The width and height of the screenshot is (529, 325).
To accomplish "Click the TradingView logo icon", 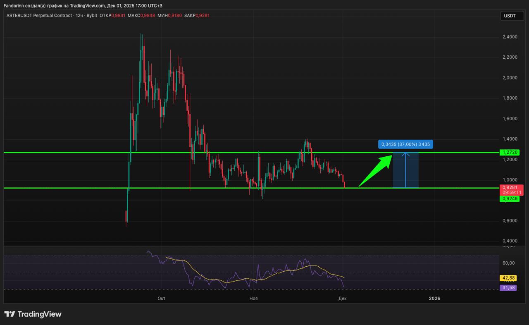I will point(10,314).
